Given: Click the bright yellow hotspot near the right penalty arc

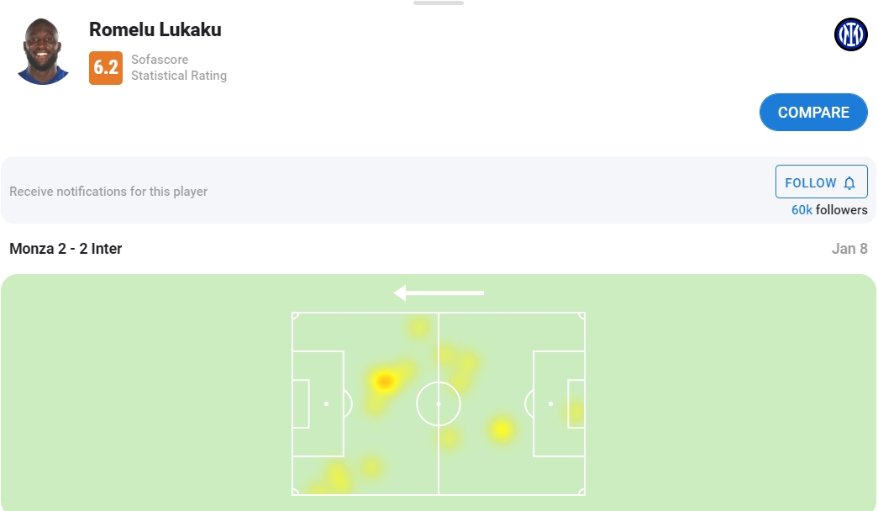Looking at the screenshot, I should pos(501,429).
